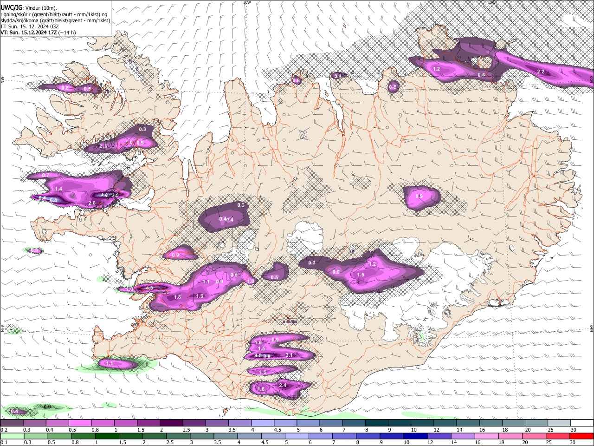594x446 pixels.
Task: Select the 0.2 grey-purple swatch on upper scale
Action: click(11, 423)
